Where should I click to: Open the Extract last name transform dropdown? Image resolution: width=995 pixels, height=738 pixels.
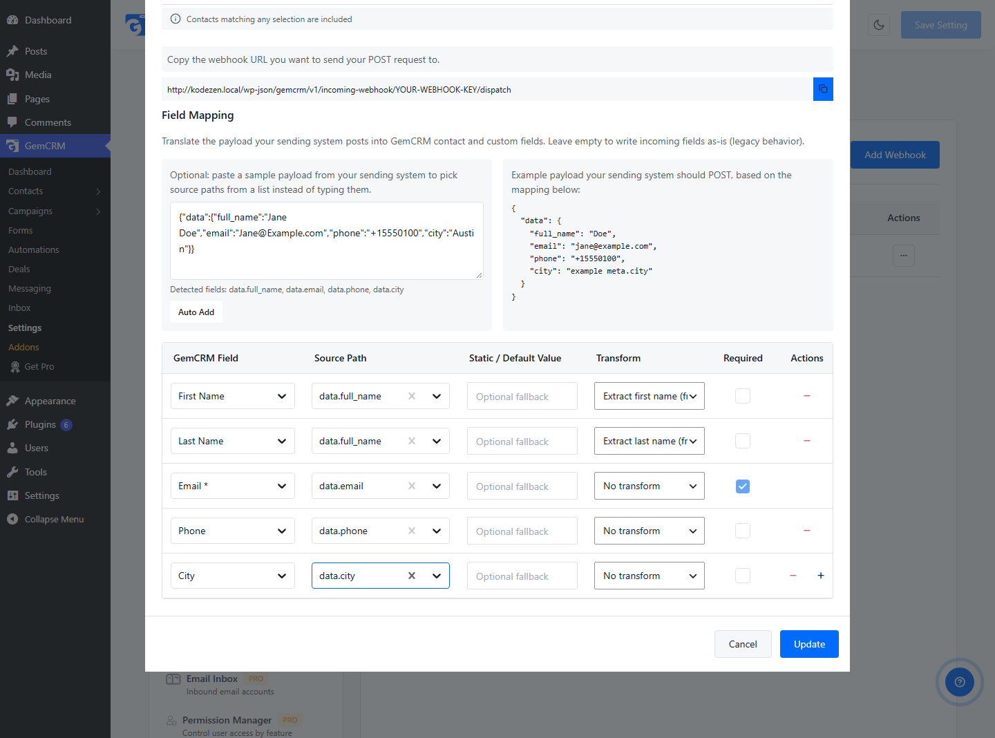tap(650, 441)
